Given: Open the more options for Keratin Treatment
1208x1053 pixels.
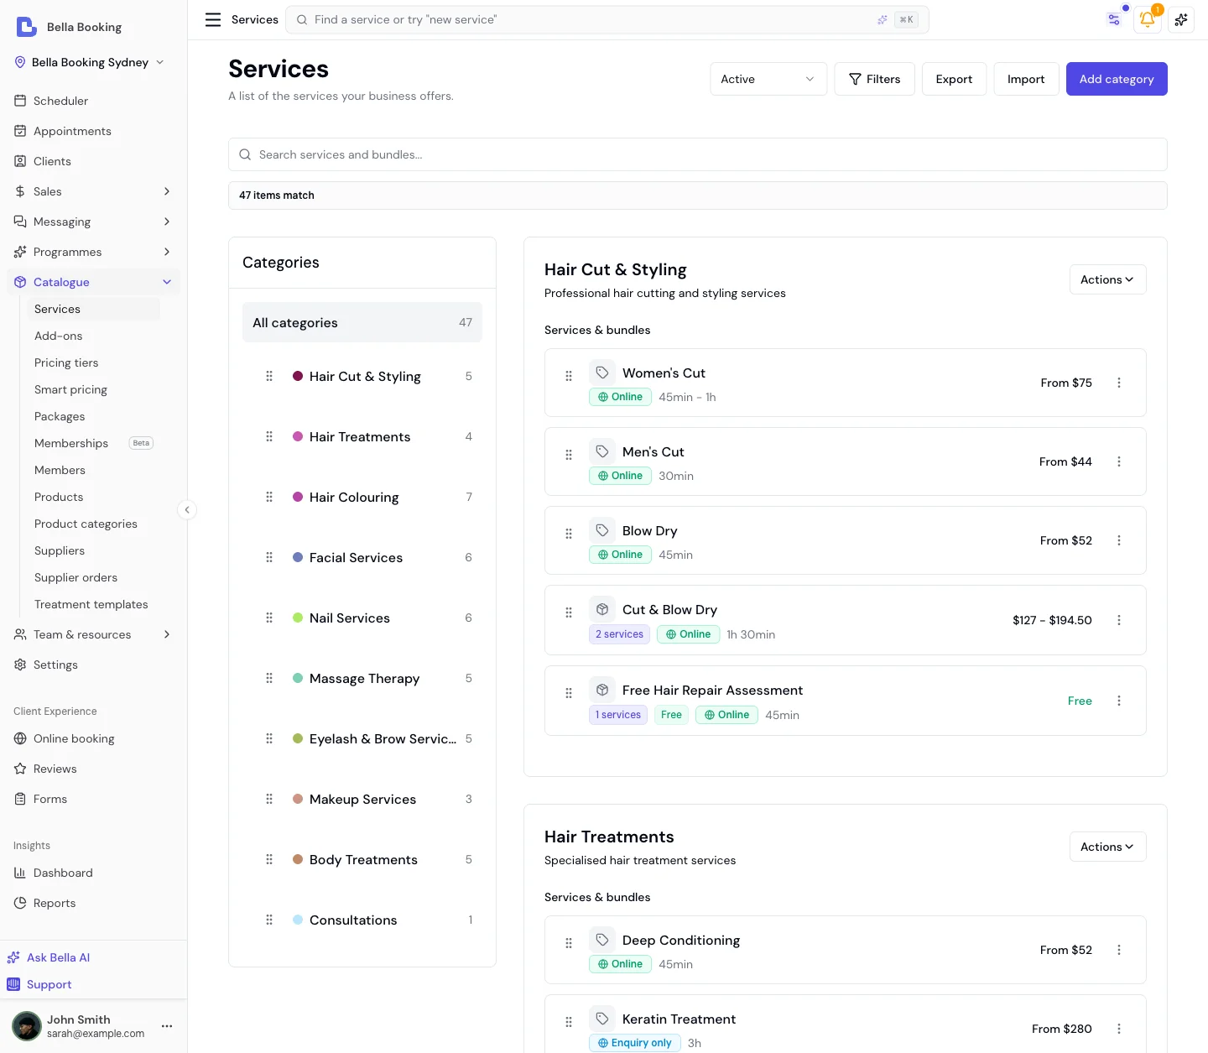Looking at the screenshot, I should coord(1119,1029).
